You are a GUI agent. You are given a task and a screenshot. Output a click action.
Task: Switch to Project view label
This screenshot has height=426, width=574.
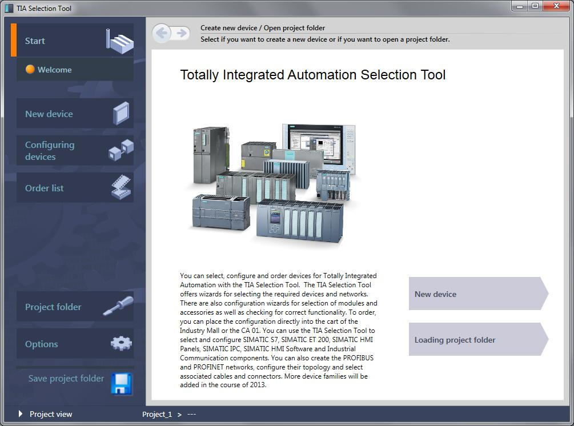click(51, 414)
